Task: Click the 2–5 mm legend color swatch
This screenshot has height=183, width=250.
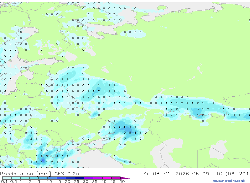Action: click(34, 178)
